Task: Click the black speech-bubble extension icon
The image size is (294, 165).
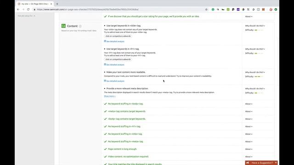Action: click(x=233, y=9)
